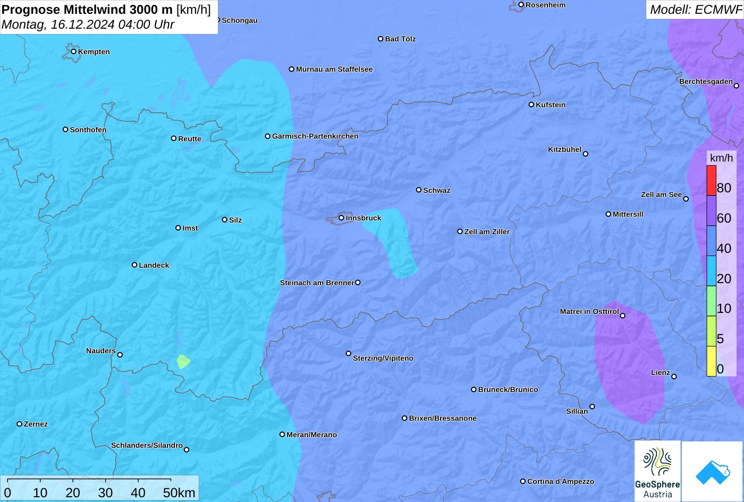Click the Bruneck/Brunico marker dot
The image size is (744, 502).
(x=474, y=389)
